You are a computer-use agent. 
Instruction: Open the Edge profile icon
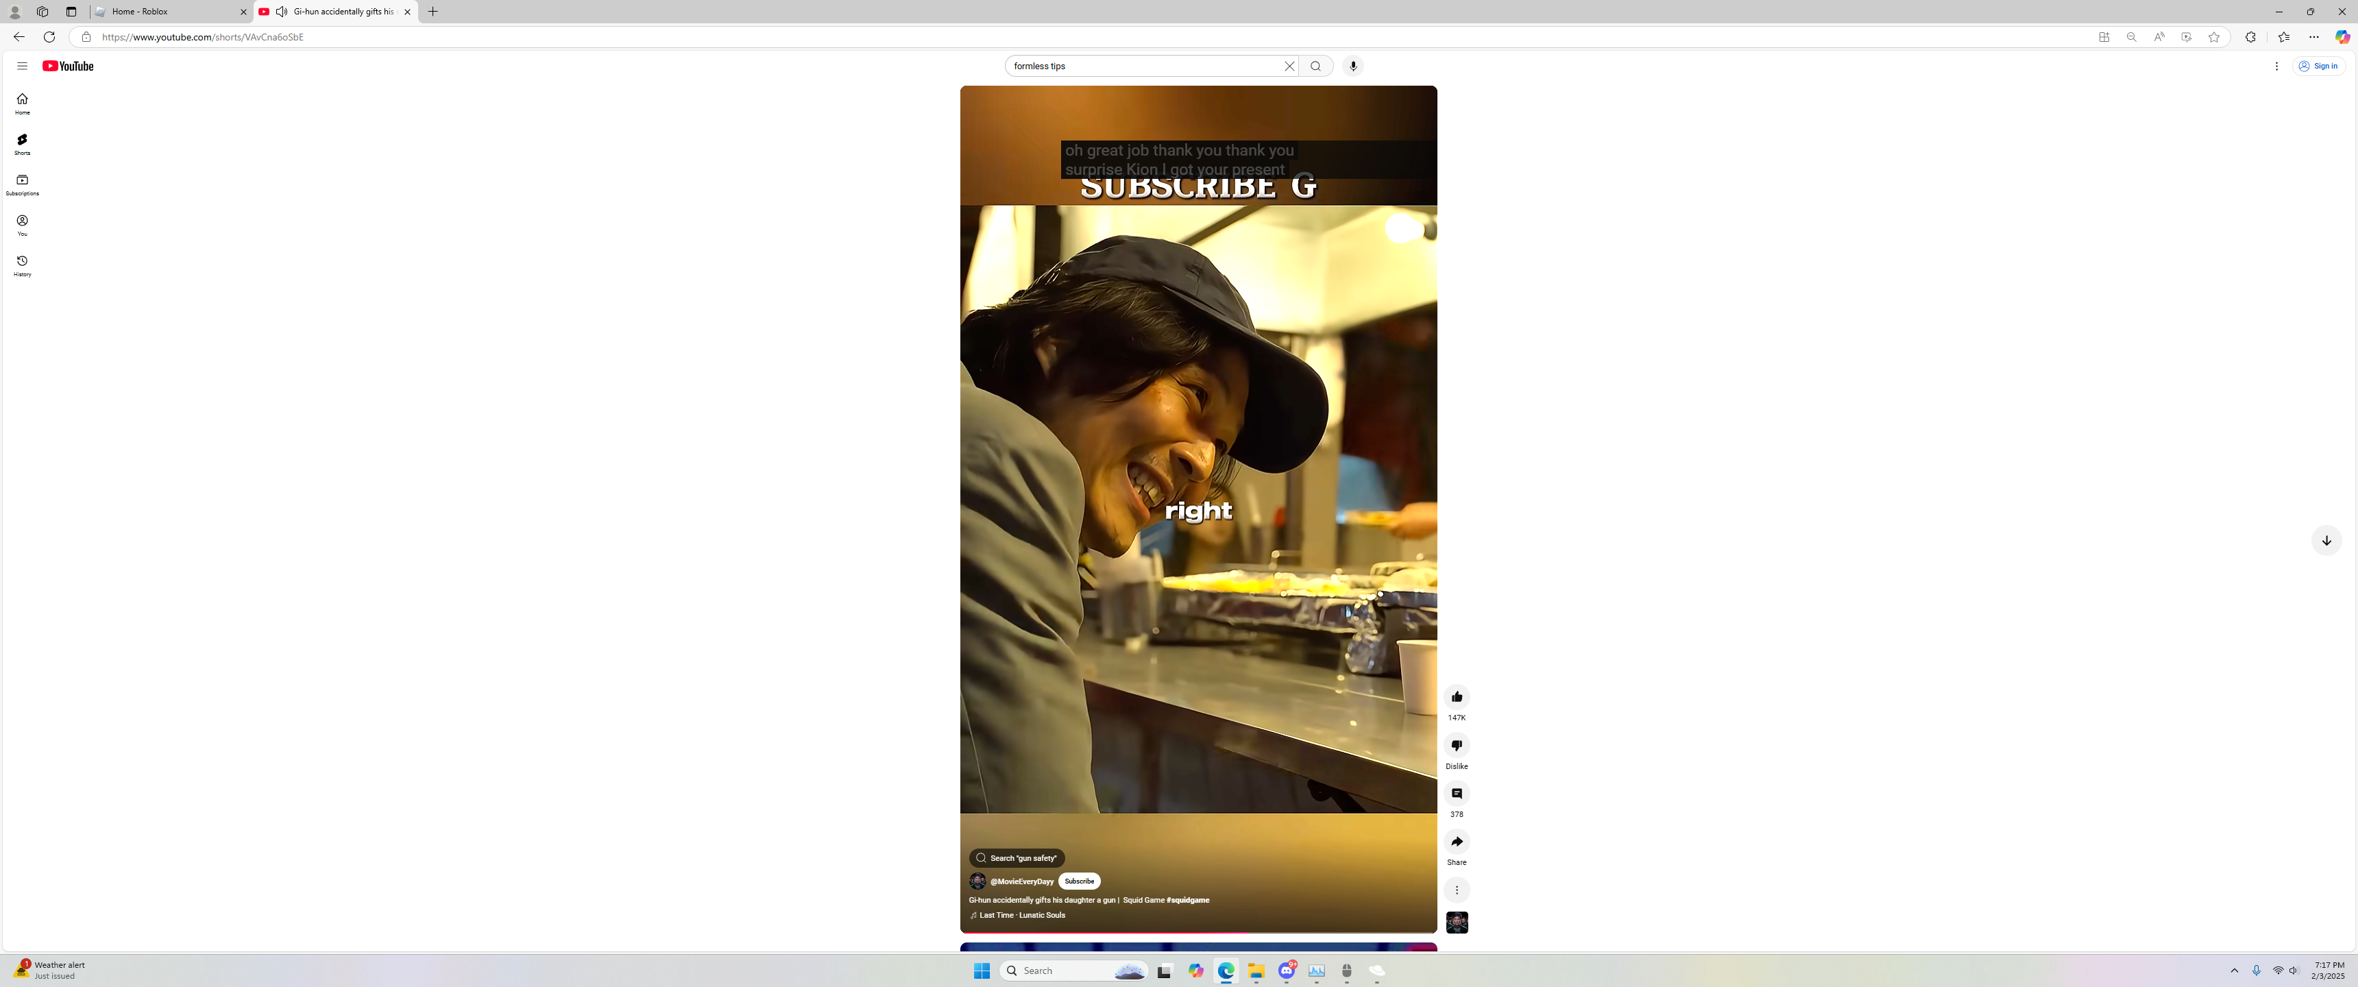tap(14, 12)
